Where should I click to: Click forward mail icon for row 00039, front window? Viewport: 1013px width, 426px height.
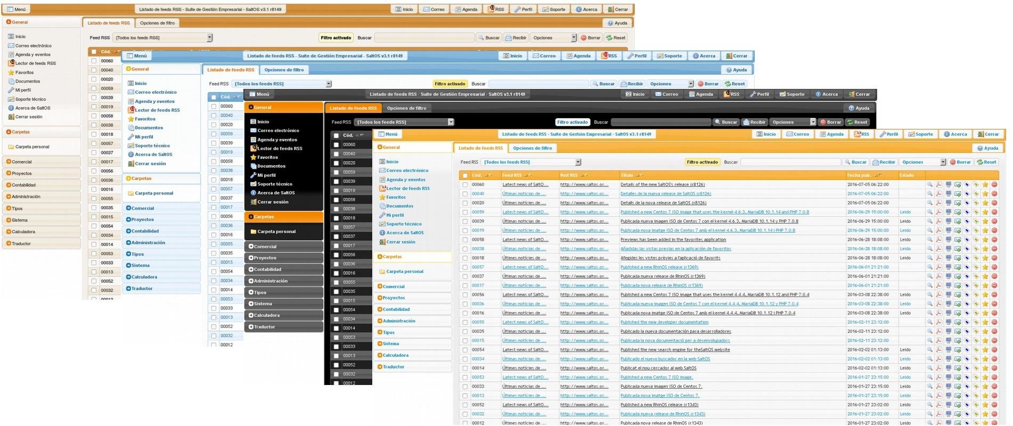(958, 222)
